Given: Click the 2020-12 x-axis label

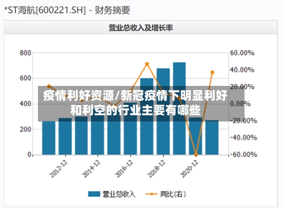Looking at the screenshot, I should 189,169.
